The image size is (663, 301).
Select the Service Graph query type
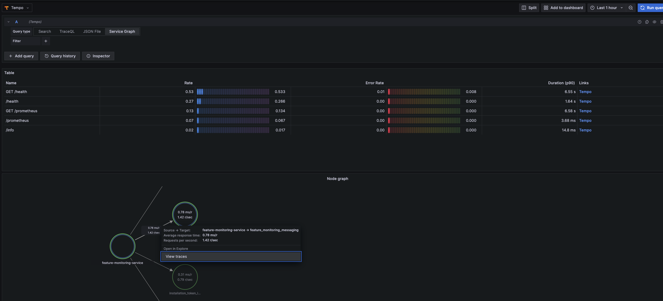[122, 31]
